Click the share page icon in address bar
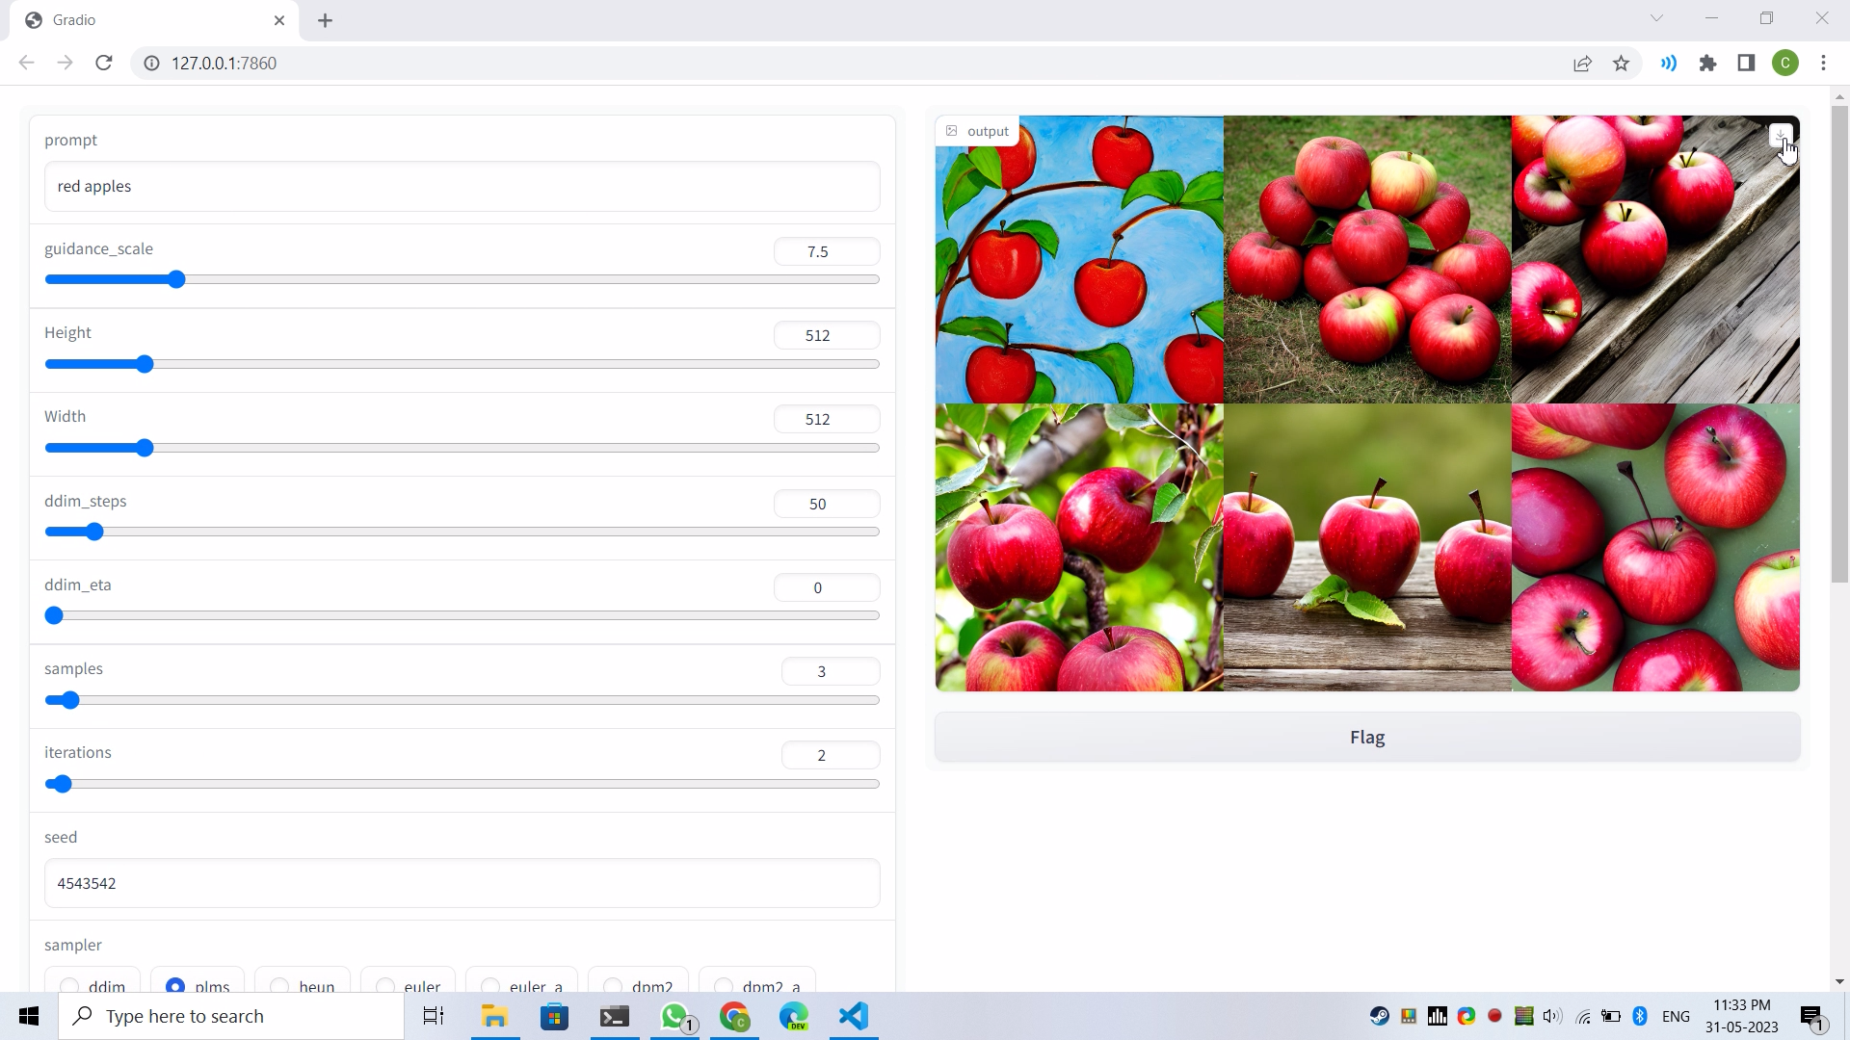1850x1040 pixels. [x=1582, y=64]
